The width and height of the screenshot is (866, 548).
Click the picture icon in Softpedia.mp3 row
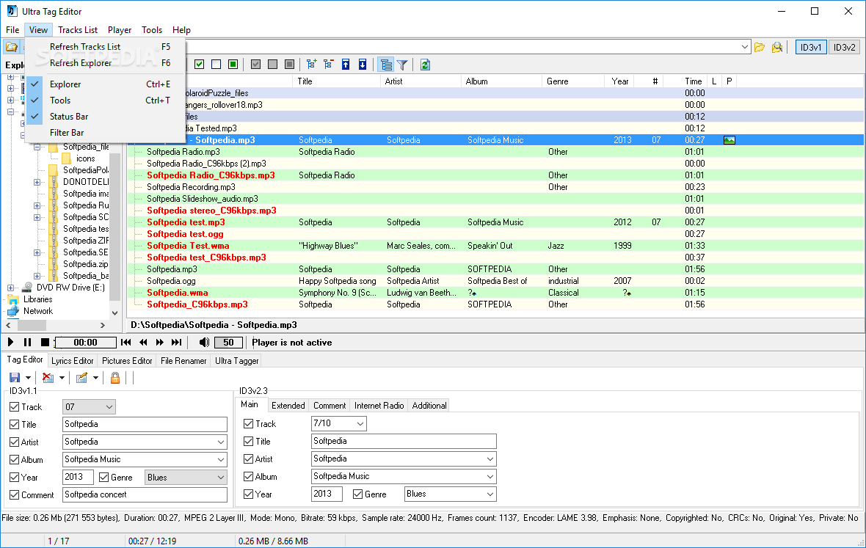(x=729, y=140)
